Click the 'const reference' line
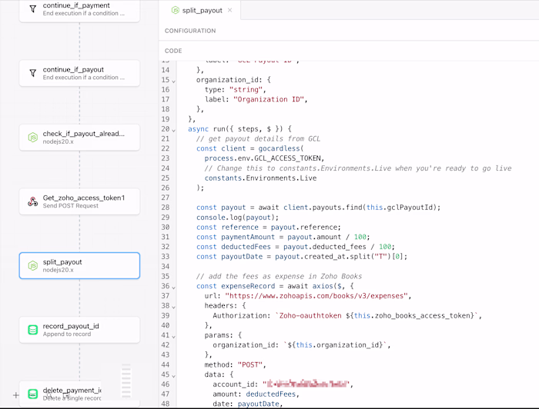 click(x=269, y=227)
